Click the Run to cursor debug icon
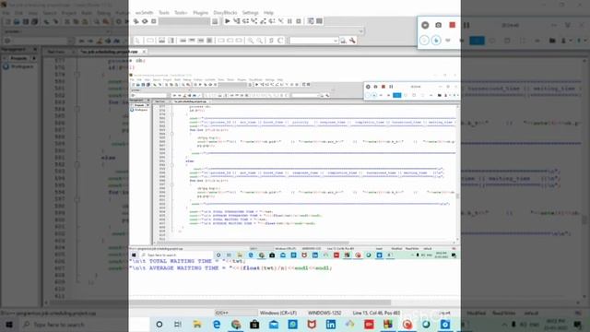This screenshot has height=332, width=590. pos(237,21)
